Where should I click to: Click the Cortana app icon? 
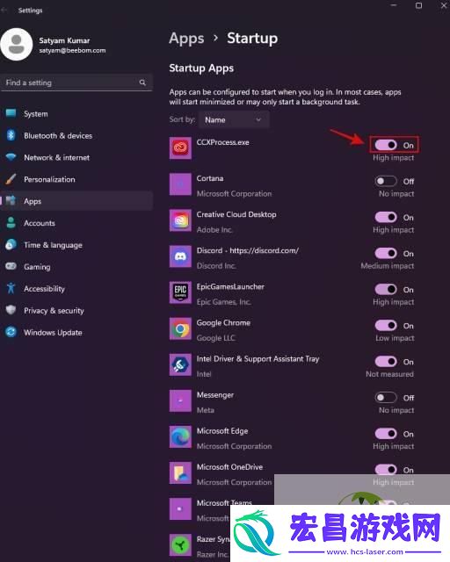(x=180, y=184)
